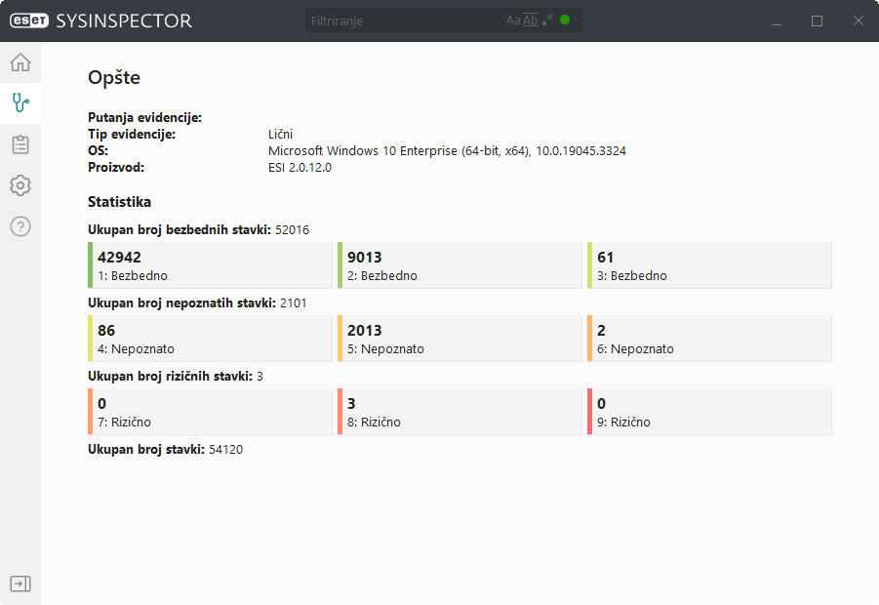Open the green risk level filter dropdown
This screenshot has height=605, width=879.
570,20
